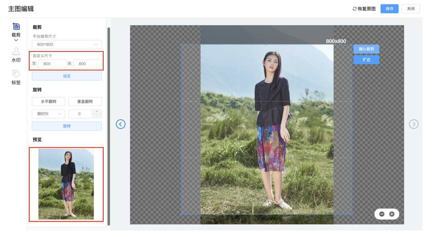Click the 平台推荐尺寸 label
Screen dimensions: 434x237
pos(44,36)
